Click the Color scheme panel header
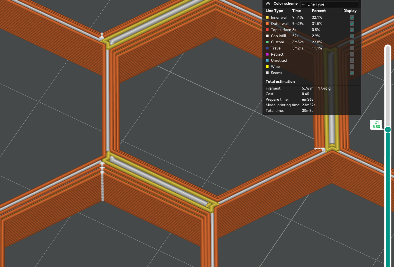 click(x=285, y=3)
